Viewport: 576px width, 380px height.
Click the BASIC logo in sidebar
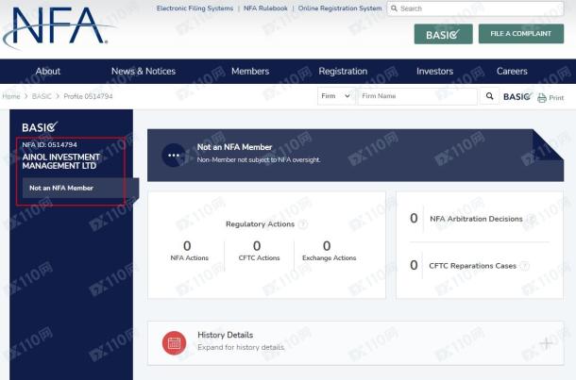(x=40, y=127)
